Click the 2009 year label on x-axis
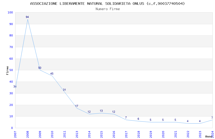The image size is (215, 139). (40, 134)
